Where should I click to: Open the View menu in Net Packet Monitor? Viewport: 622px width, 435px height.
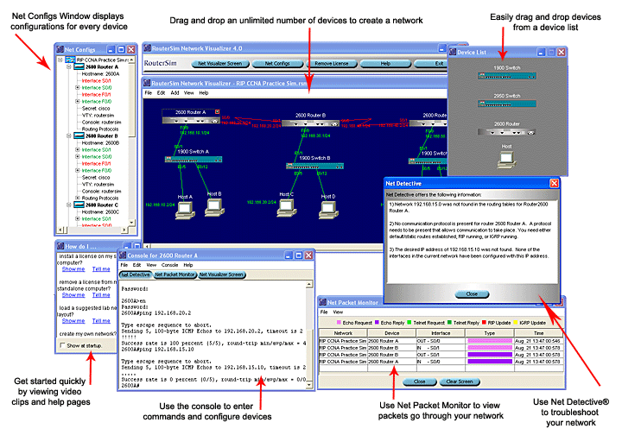point(338,312)
